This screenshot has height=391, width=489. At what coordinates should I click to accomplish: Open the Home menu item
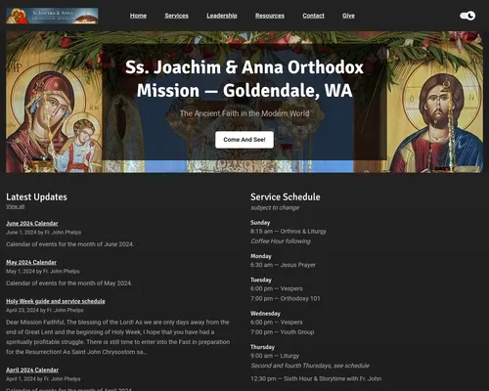click(x=138, y=16)
